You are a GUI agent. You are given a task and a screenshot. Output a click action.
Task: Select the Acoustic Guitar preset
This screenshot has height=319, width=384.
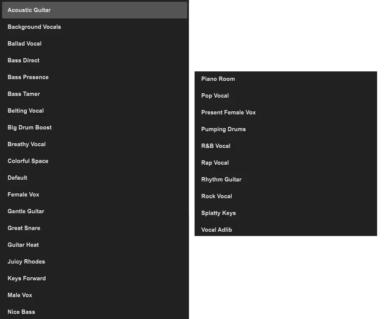pyautogui.click(x=29, y=10)
